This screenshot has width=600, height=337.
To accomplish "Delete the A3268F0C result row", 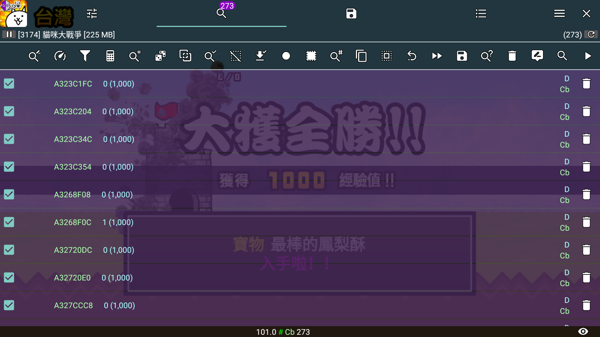I will tap(586, 222).
